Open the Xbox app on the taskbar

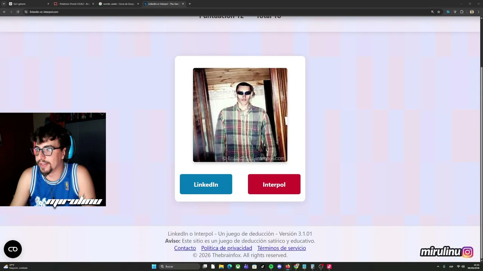tap(238, 266)
